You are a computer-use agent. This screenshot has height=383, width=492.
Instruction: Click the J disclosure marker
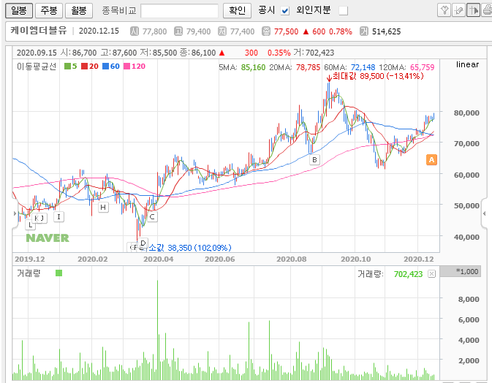[x=42, y=218]
